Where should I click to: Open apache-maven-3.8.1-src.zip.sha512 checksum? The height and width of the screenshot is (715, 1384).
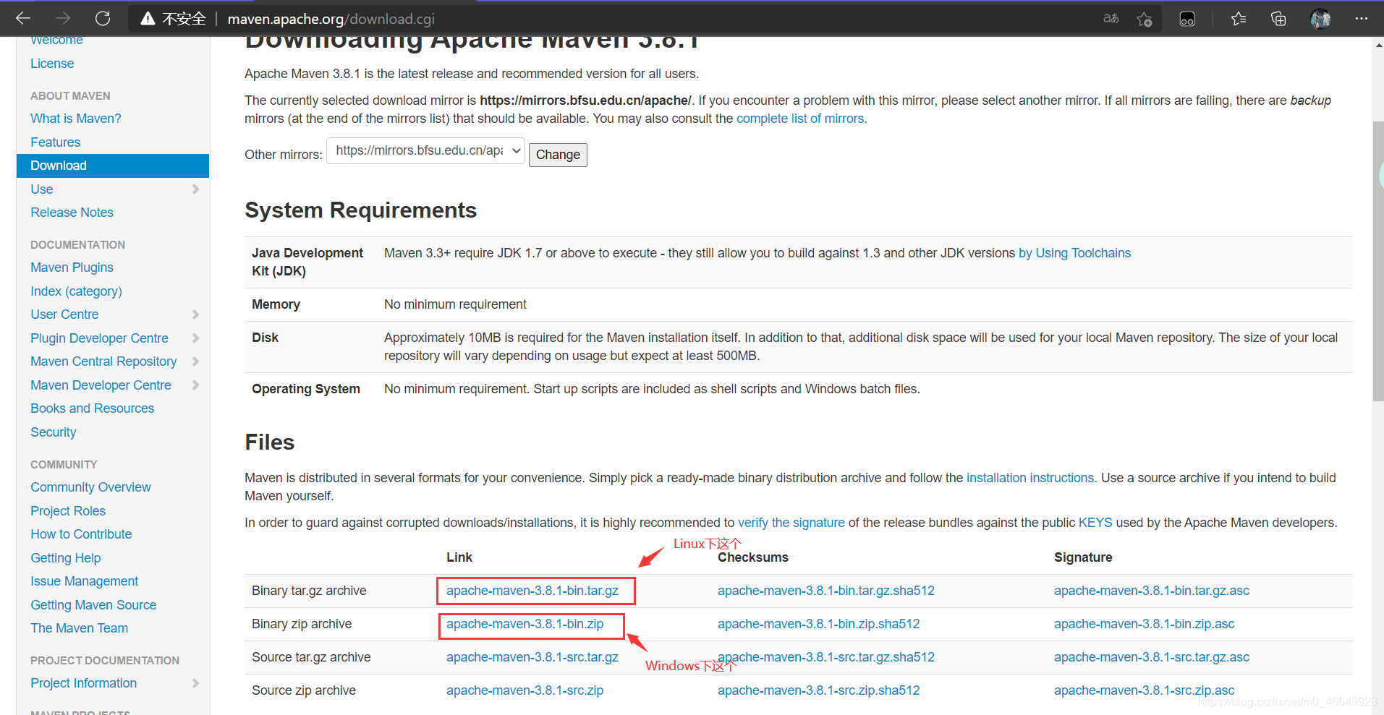[819, 690]
